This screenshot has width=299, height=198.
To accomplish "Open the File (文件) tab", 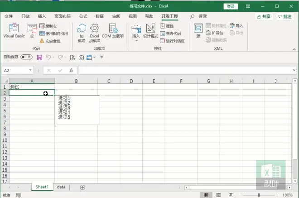I will pos(9,16).
